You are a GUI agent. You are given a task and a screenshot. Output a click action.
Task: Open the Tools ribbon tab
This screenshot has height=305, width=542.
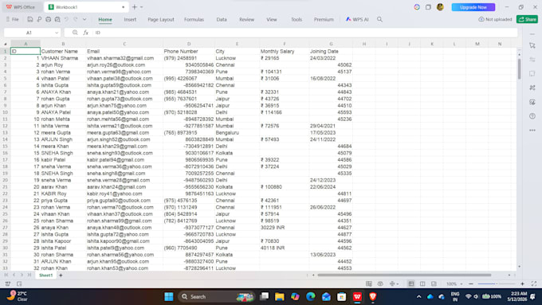tap(297, 19)
